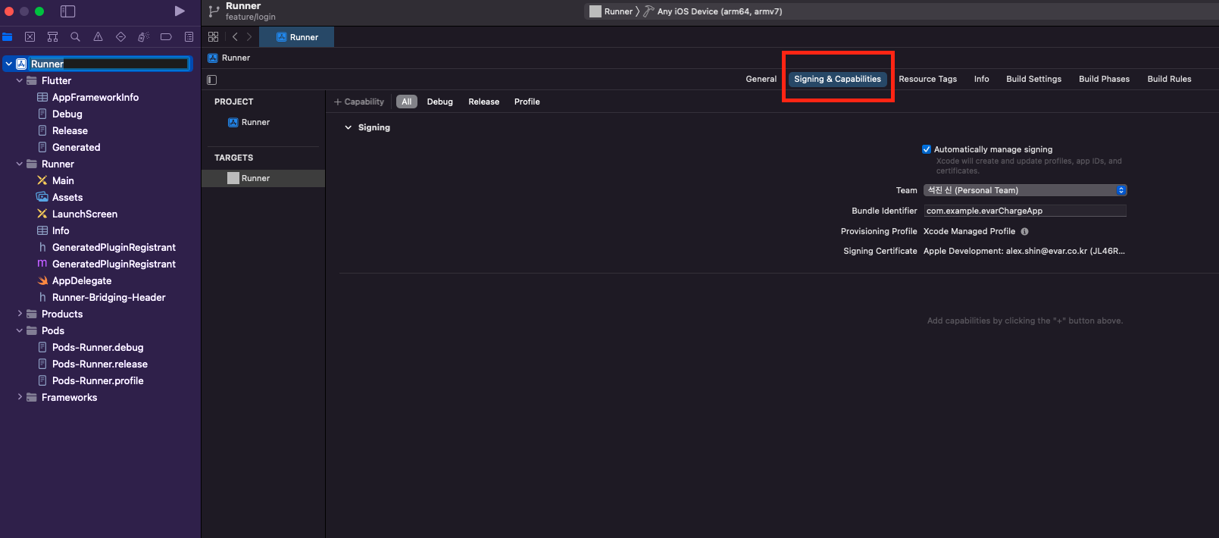Viewport: 1219px width, 538px height.
Task: Collapse the Runner group folder
Action: (x=19, y=164)
